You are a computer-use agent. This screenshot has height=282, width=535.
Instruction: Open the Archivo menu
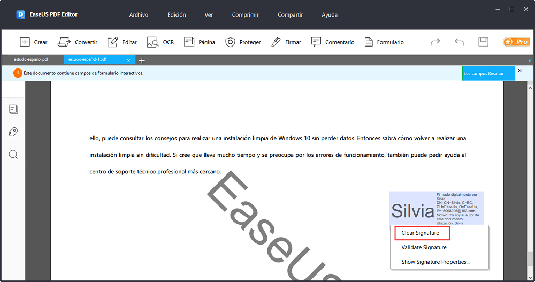point(139,14)
